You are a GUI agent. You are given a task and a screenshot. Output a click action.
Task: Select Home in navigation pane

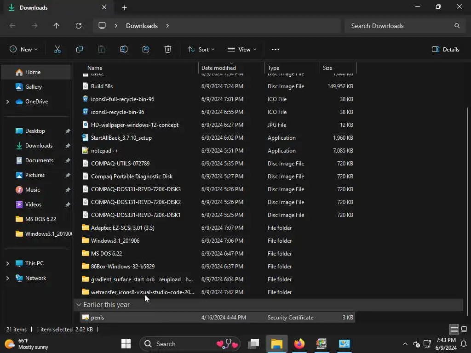click(x=36, y=72)
